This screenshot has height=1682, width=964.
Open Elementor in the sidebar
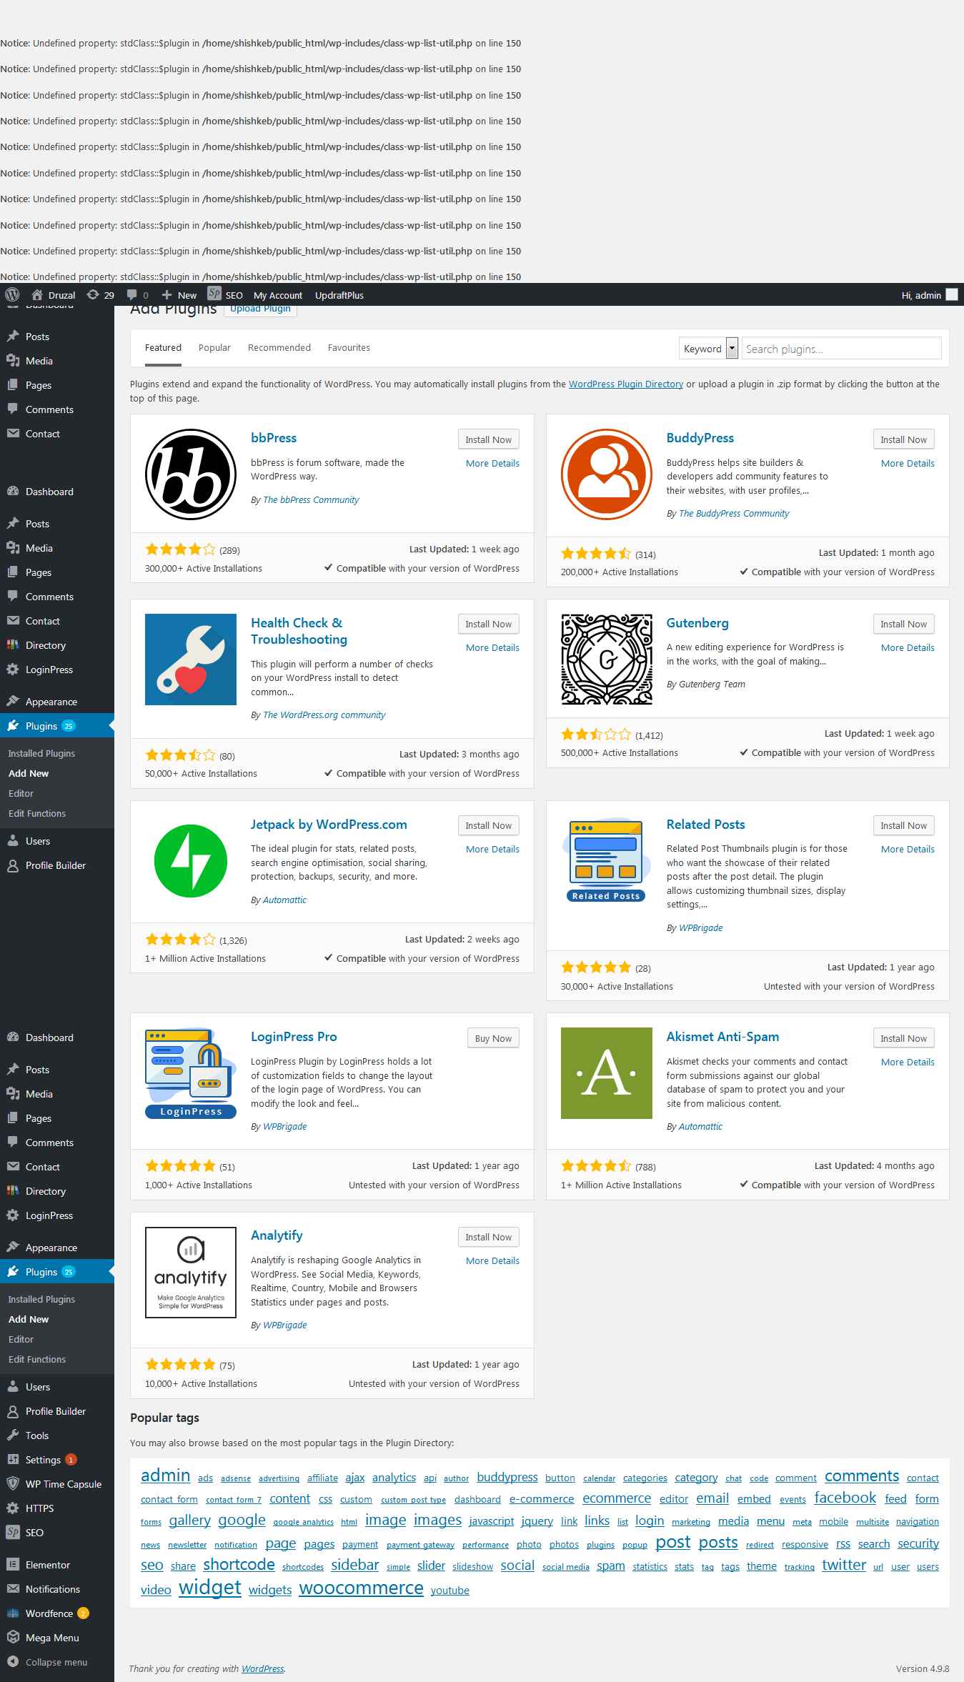(x=48, y=1565)
